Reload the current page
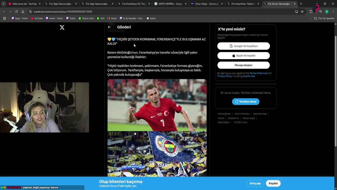Image resolution: width=337 pixels, height=190 pixels. point(16,12)
